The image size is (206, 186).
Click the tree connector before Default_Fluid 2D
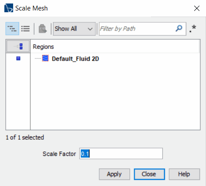pos(38,59)
